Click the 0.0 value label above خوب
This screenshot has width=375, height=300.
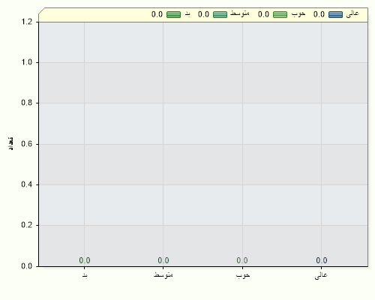point(242,260)
